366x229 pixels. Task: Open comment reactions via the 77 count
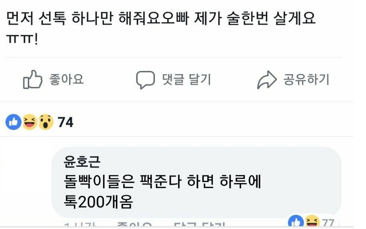(328, 223)
